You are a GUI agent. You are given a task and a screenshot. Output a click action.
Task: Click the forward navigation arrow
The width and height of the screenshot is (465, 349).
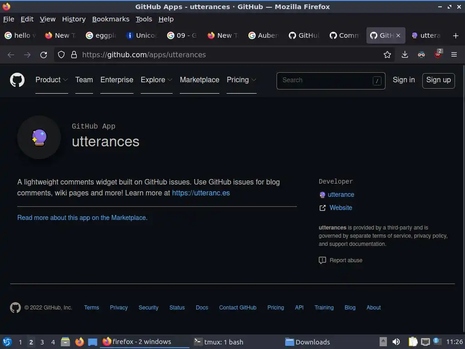coord(27,55)
